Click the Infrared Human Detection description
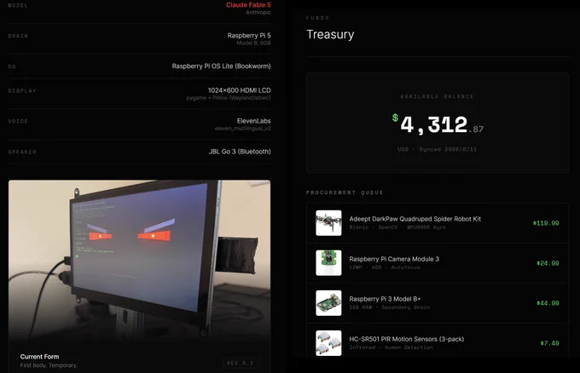580x373 pixels. point(391,347)
